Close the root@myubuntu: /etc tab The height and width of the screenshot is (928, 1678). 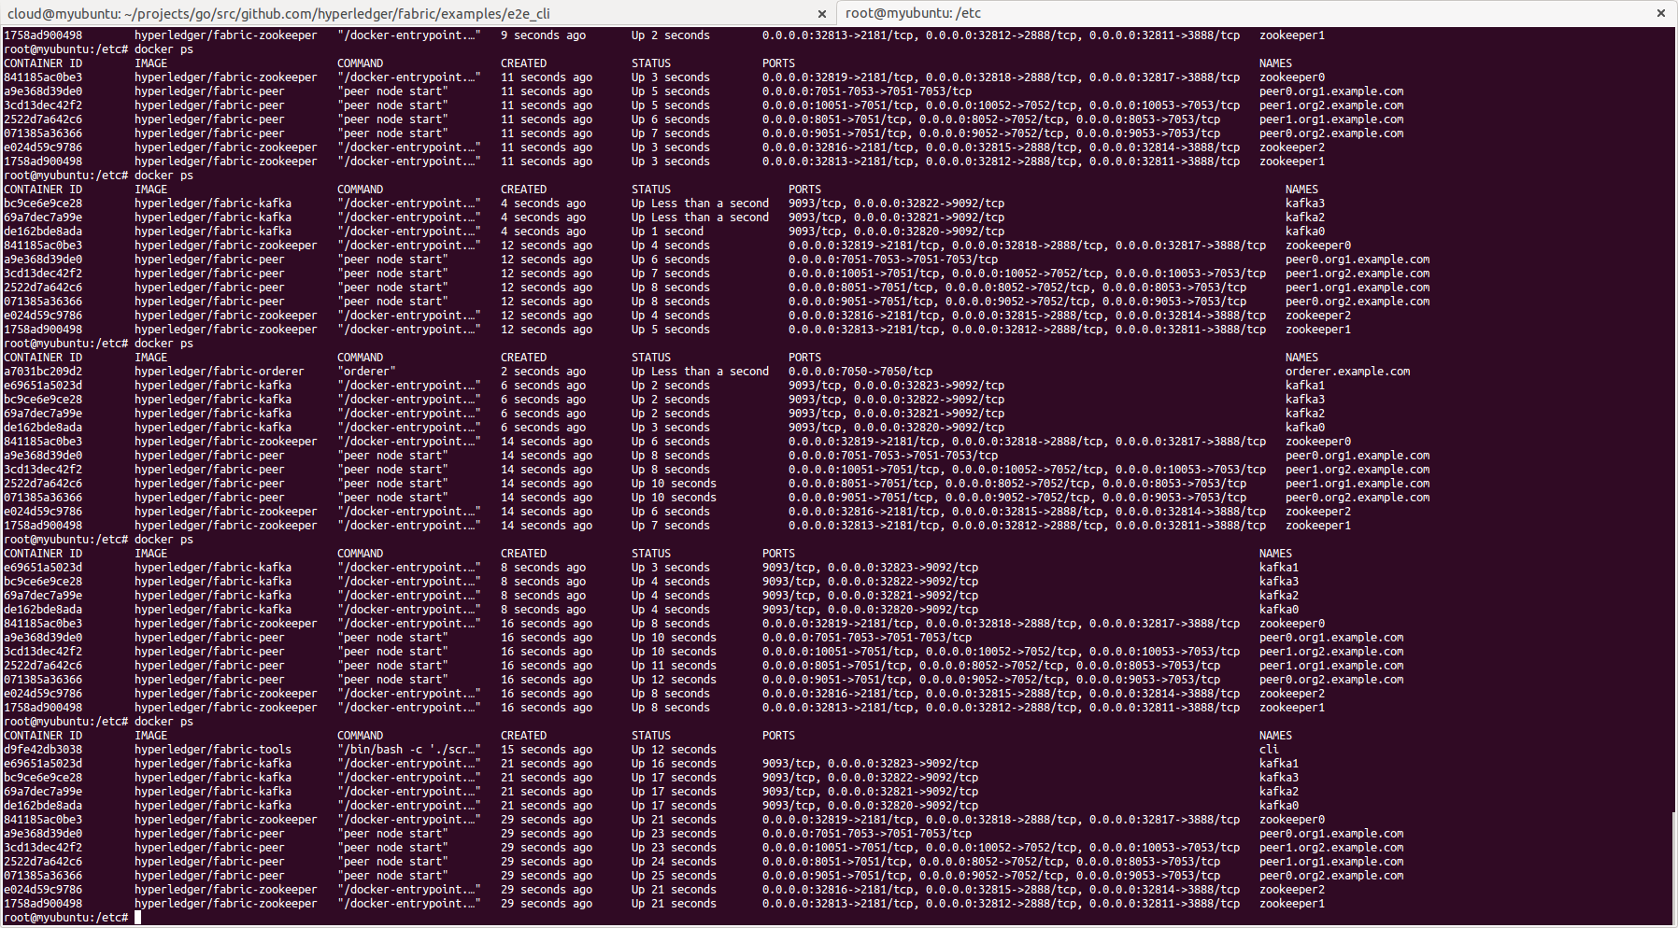(x=1660, y=13)
